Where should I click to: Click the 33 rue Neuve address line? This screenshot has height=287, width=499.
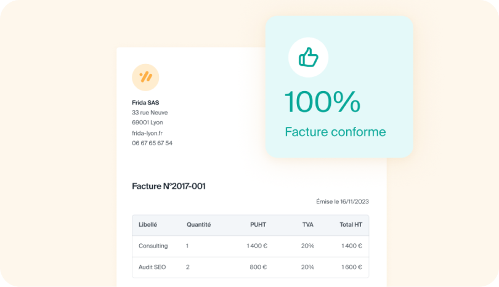click(150, 112)
